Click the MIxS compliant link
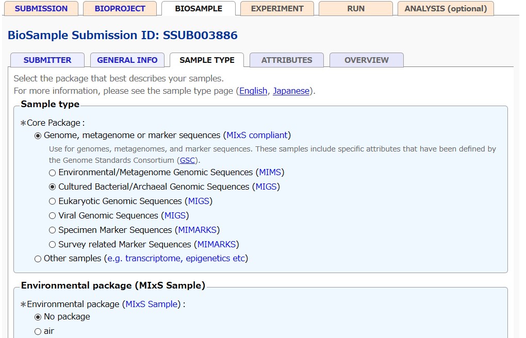Image resolution: width=526 pixels, height=338 pixels. (x=257, y=136)
